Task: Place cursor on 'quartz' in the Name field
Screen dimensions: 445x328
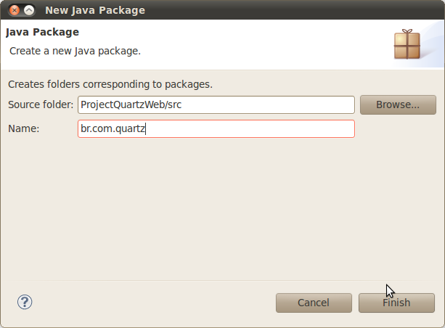Action: tap(130, 129)
